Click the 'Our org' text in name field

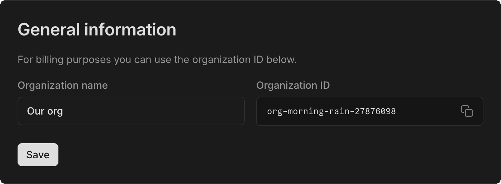[x=45, y=111]
